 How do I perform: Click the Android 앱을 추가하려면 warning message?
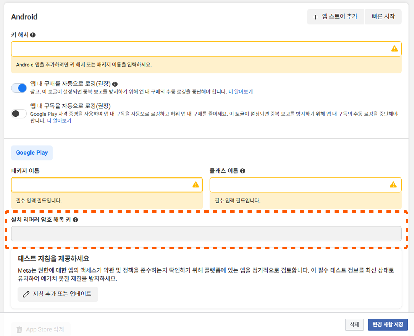click(x=84, y=65)
